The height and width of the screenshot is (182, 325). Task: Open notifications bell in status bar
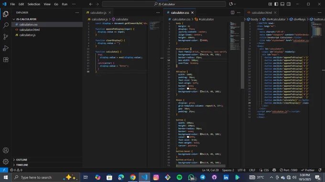click(320, 170)
